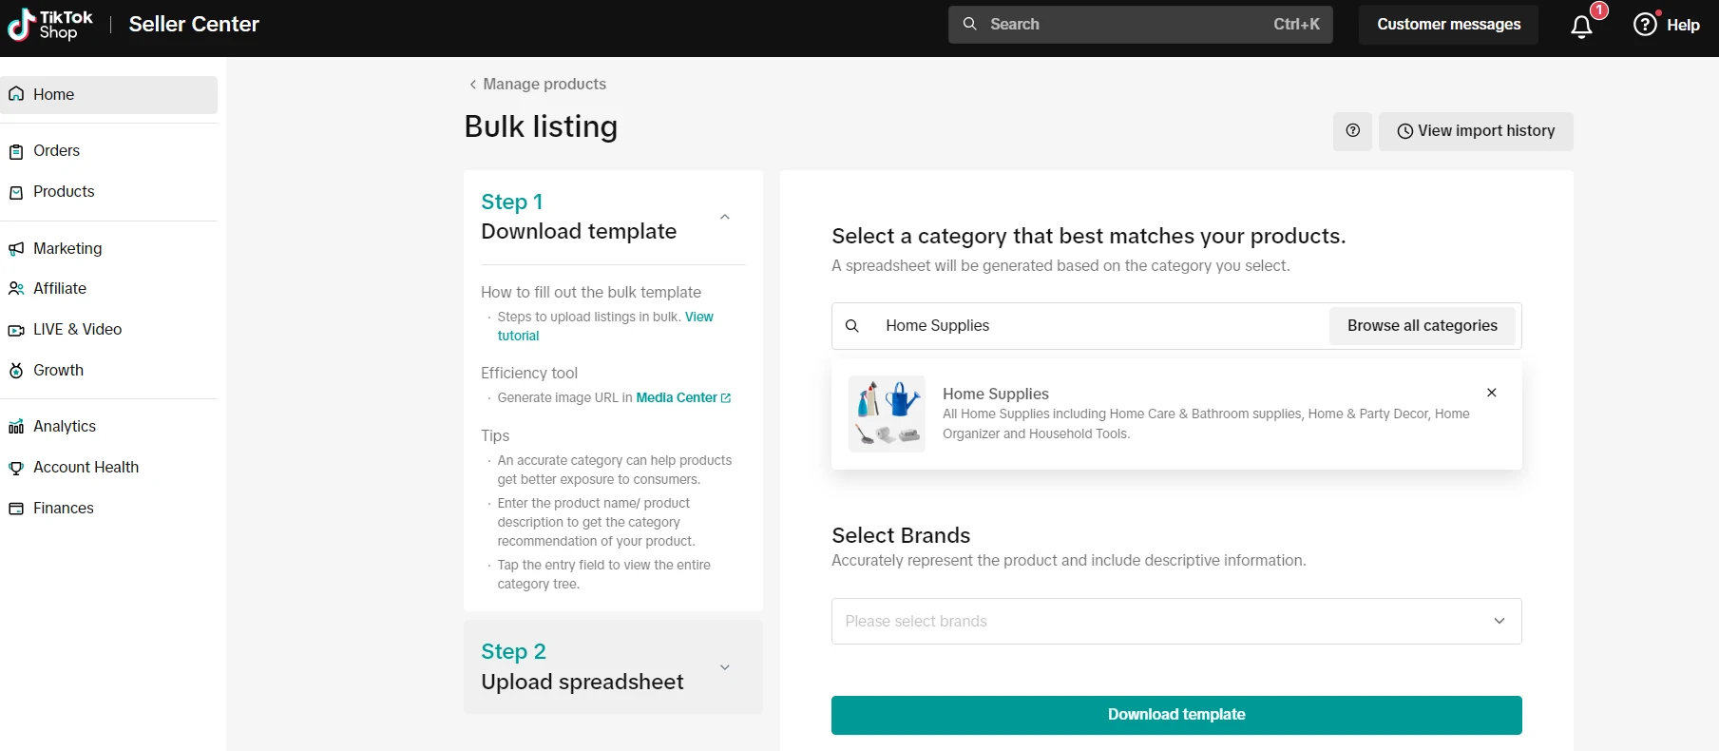Click the Home Supplies category thumbnail
Viewport: 1719px width, 751px height.
tap(887, 414)
